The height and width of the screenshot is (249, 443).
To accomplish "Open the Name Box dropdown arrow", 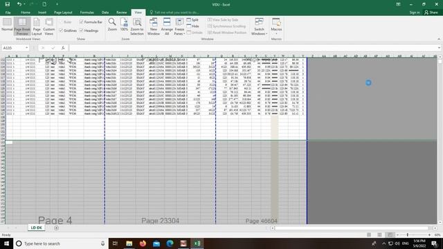I will click(26, 48).
